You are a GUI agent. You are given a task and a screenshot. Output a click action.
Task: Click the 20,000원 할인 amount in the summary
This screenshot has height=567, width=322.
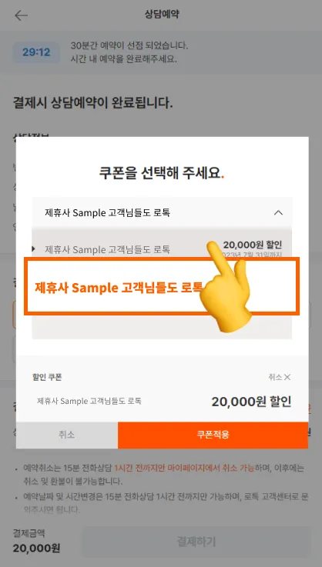coord(251,402)
